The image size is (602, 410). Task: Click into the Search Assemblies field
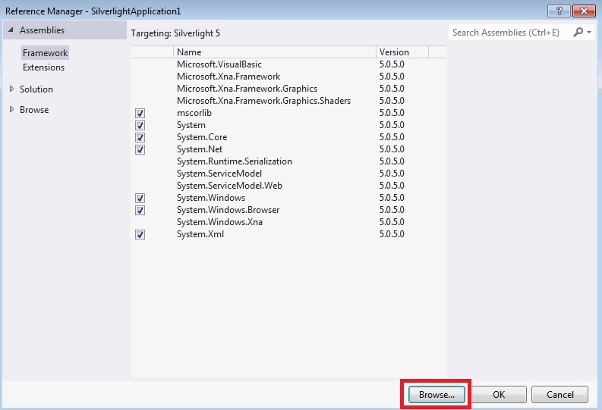click(x=509, y=33)
